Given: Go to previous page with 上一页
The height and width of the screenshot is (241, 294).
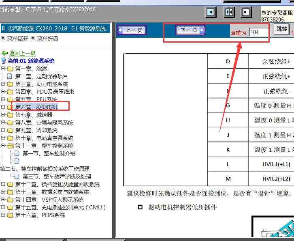Looking at the screenshot, I should point(132,30).
